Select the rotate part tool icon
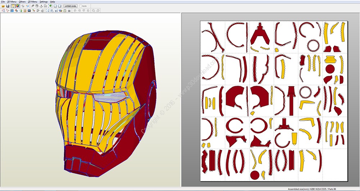This screenshot has height=191, width=360. tap(8, 10)
